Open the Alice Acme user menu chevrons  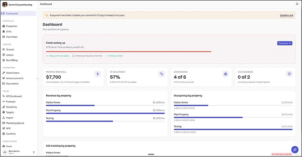[x=34, y=152]
